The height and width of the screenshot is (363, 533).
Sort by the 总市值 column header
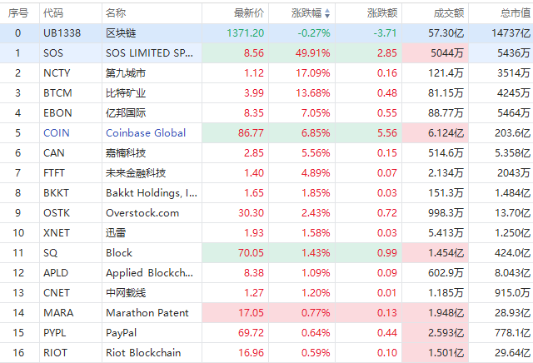(516, 13)
